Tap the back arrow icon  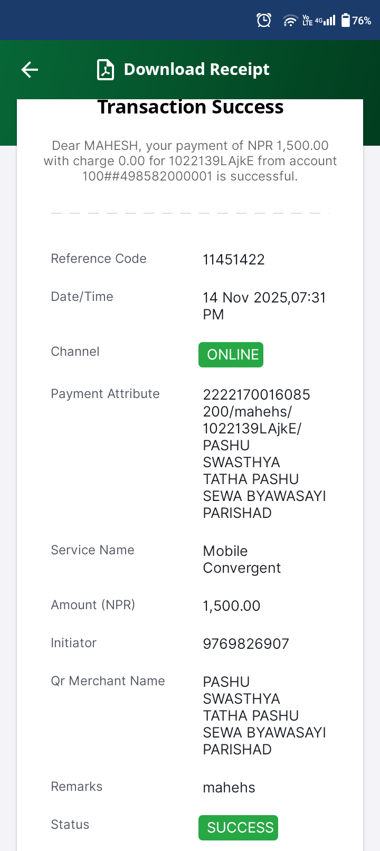pos(30,69)
